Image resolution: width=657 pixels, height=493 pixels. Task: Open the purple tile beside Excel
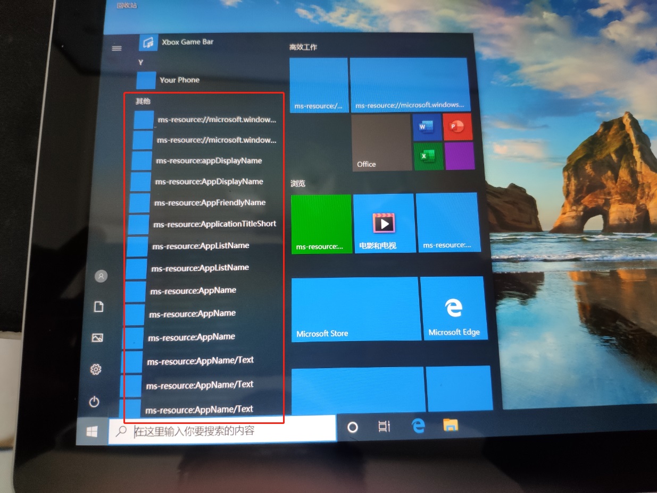(460, 156)
